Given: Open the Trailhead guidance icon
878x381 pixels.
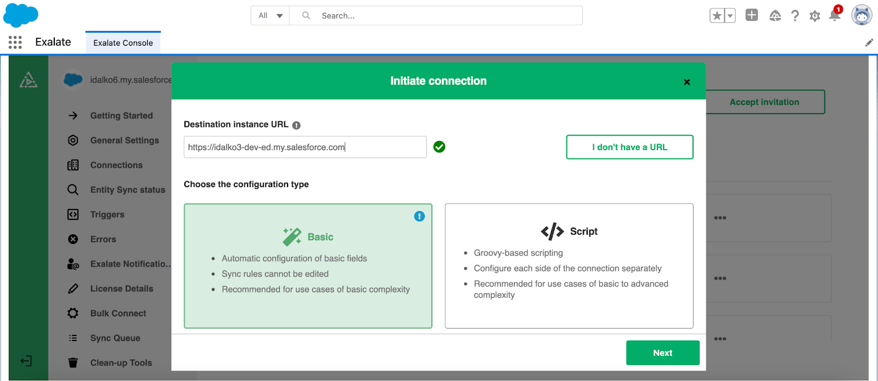Looking at the screenshot, I should (775, 16).
